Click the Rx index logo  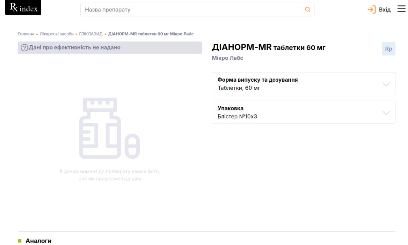coord(23,8)
